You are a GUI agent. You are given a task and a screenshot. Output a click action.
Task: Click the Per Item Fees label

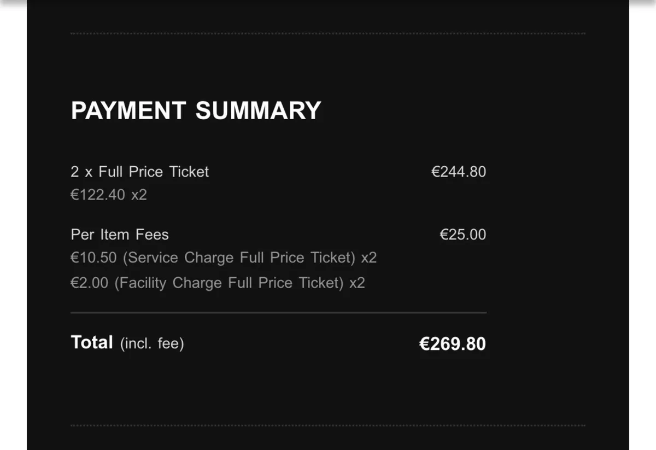(119, 235)
